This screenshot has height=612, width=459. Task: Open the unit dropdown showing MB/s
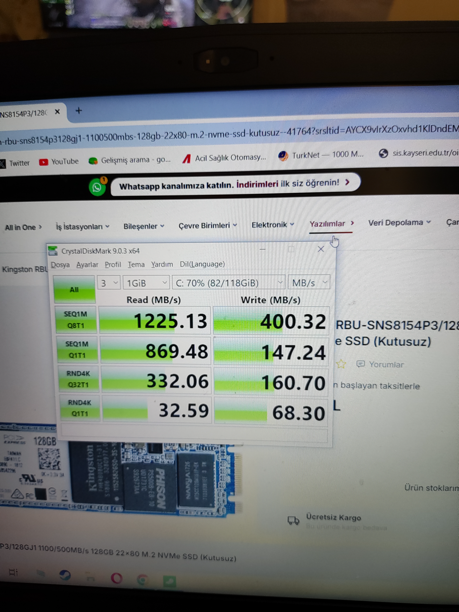pos(309,282)
